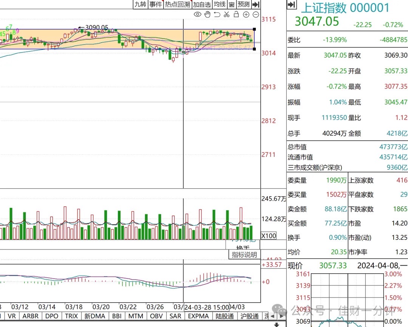Click bottom-right handle of blue range box
This screenshot has width=408, height=327.
click(x=254, y=49)
